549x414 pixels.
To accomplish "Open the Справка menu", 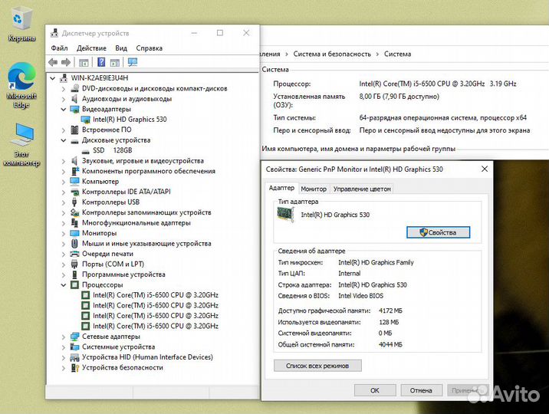I will (150, 48).
